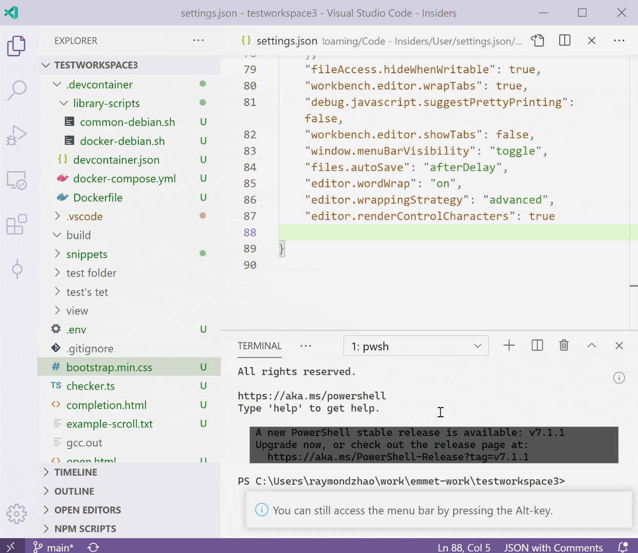The height and width of the screenshot is (553, 638).
Task: Close the settings.json editor
Action: (591, 40)
